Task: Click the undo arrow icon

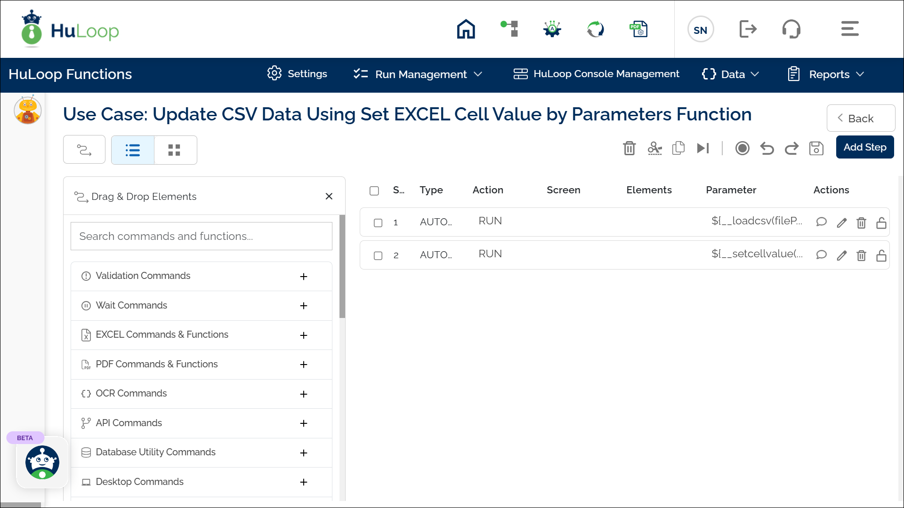Action: tap(767, 148)
